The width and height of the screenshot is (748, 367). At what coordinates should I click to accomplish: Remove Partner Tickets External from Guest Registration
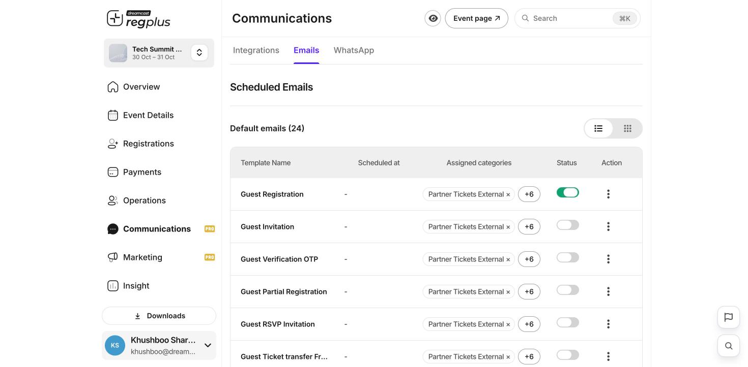[508, 194]
